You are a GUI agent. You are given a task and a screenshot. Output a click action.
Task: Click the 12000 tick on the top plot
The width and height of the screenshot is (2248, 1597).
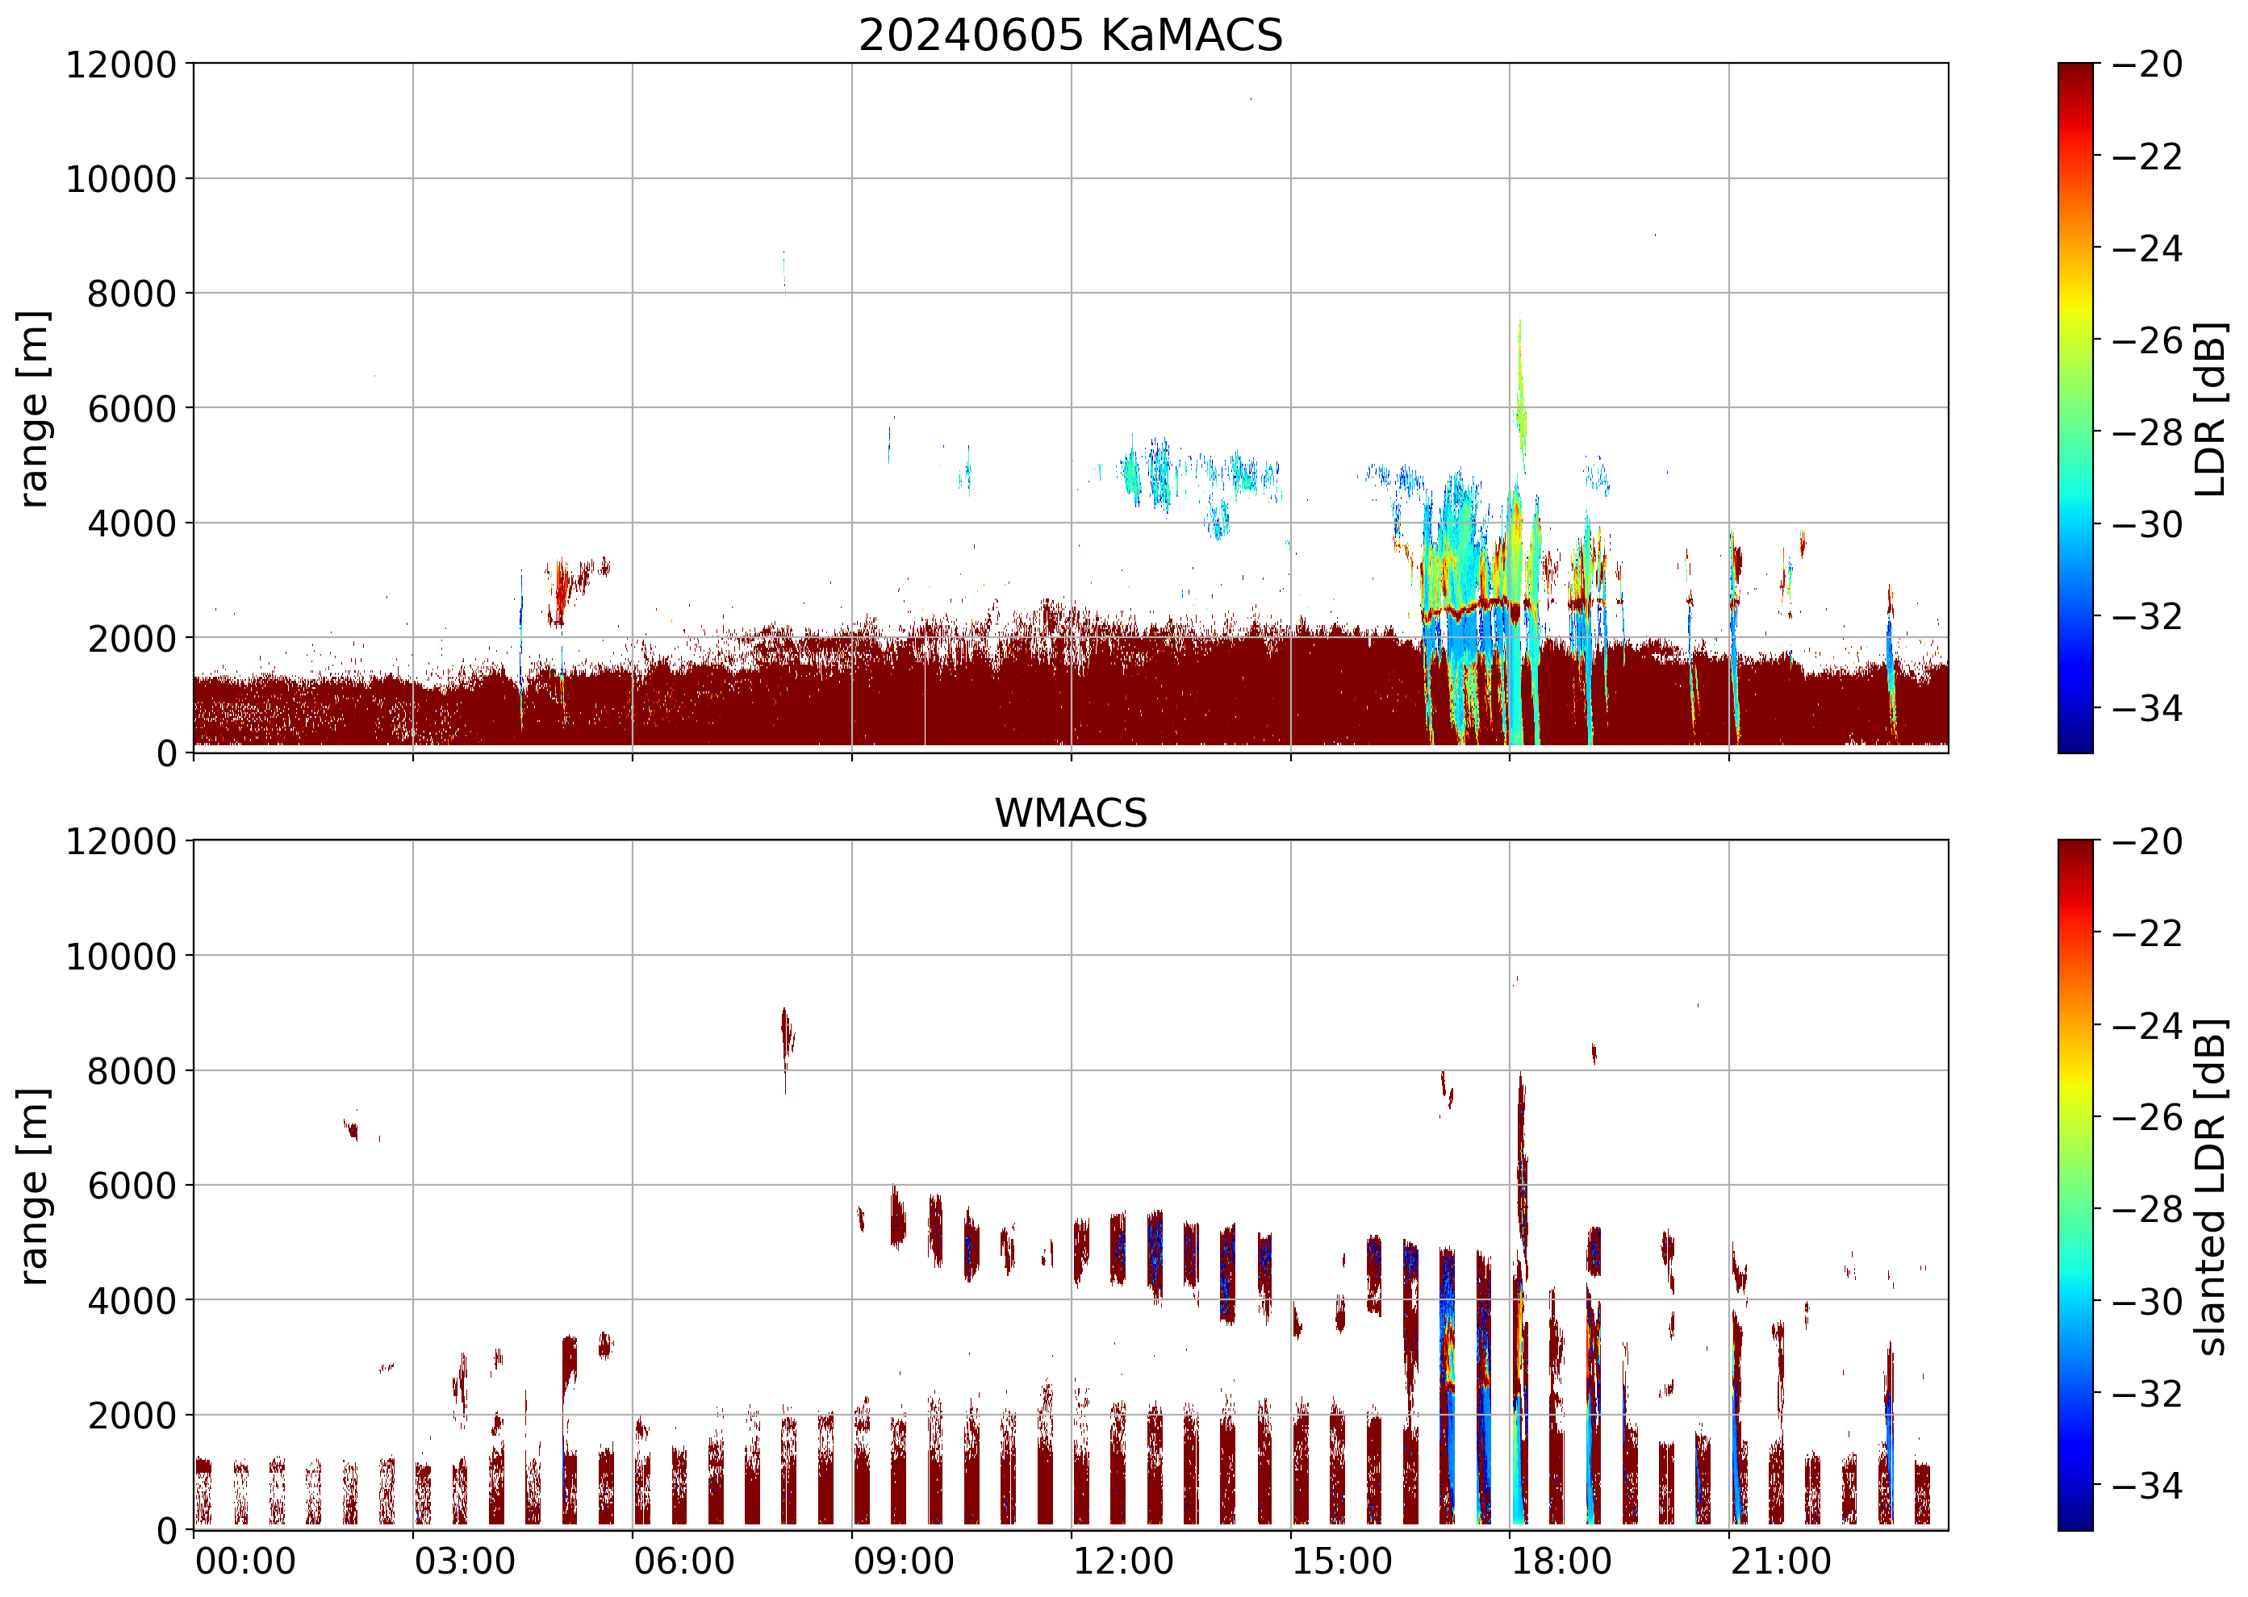point(120,65)
